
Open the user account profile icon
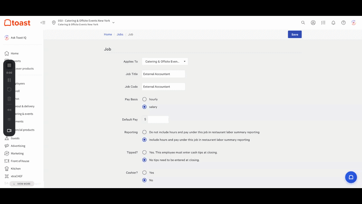coord(313,22)
